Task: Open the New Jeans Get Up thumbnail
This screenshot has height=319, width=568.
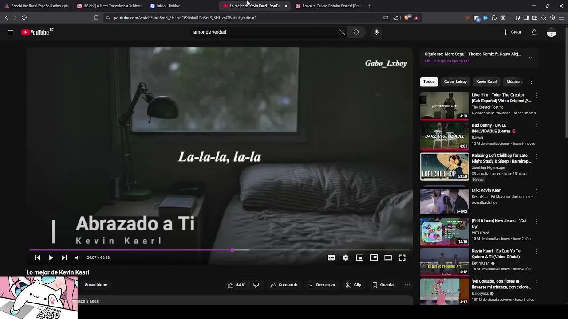Action: coord(444,231)
